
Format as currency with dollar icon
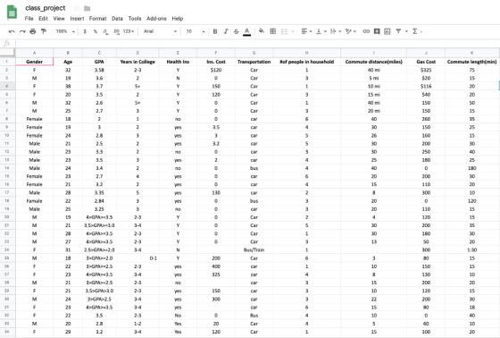click(85, 31)
